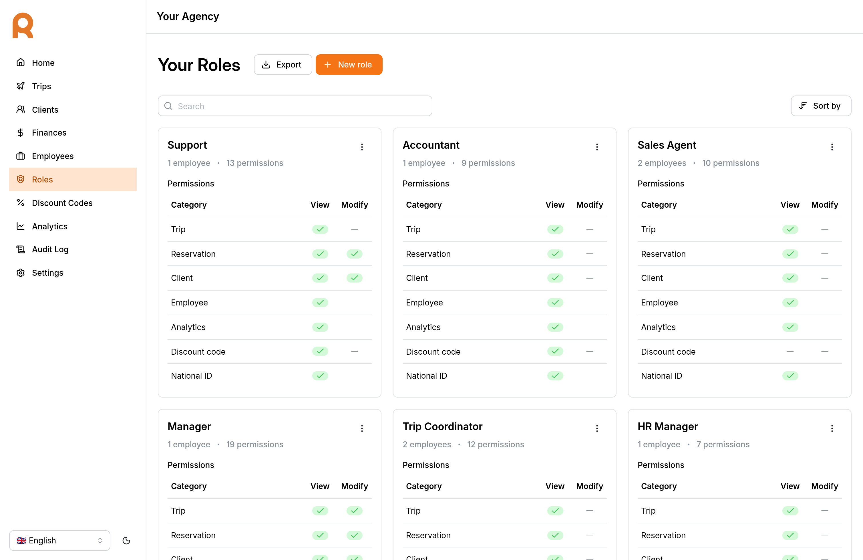Select the Roles sidebar item

73,179
